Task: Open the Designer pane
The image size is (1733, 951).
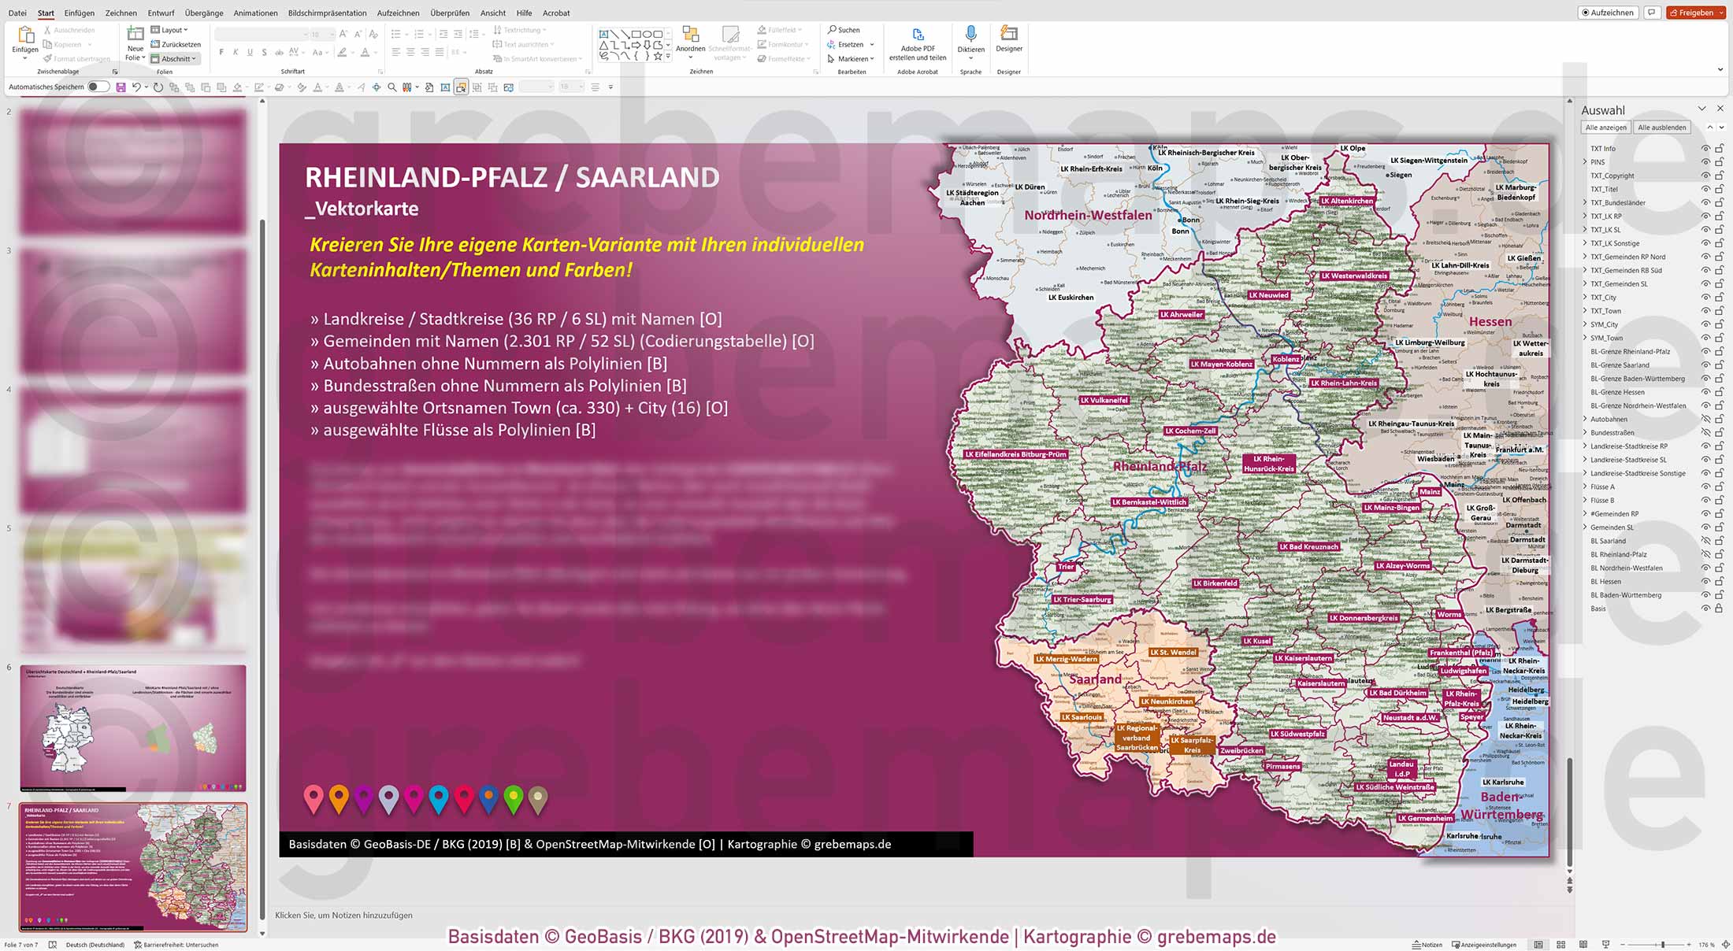Action: 1008,43
